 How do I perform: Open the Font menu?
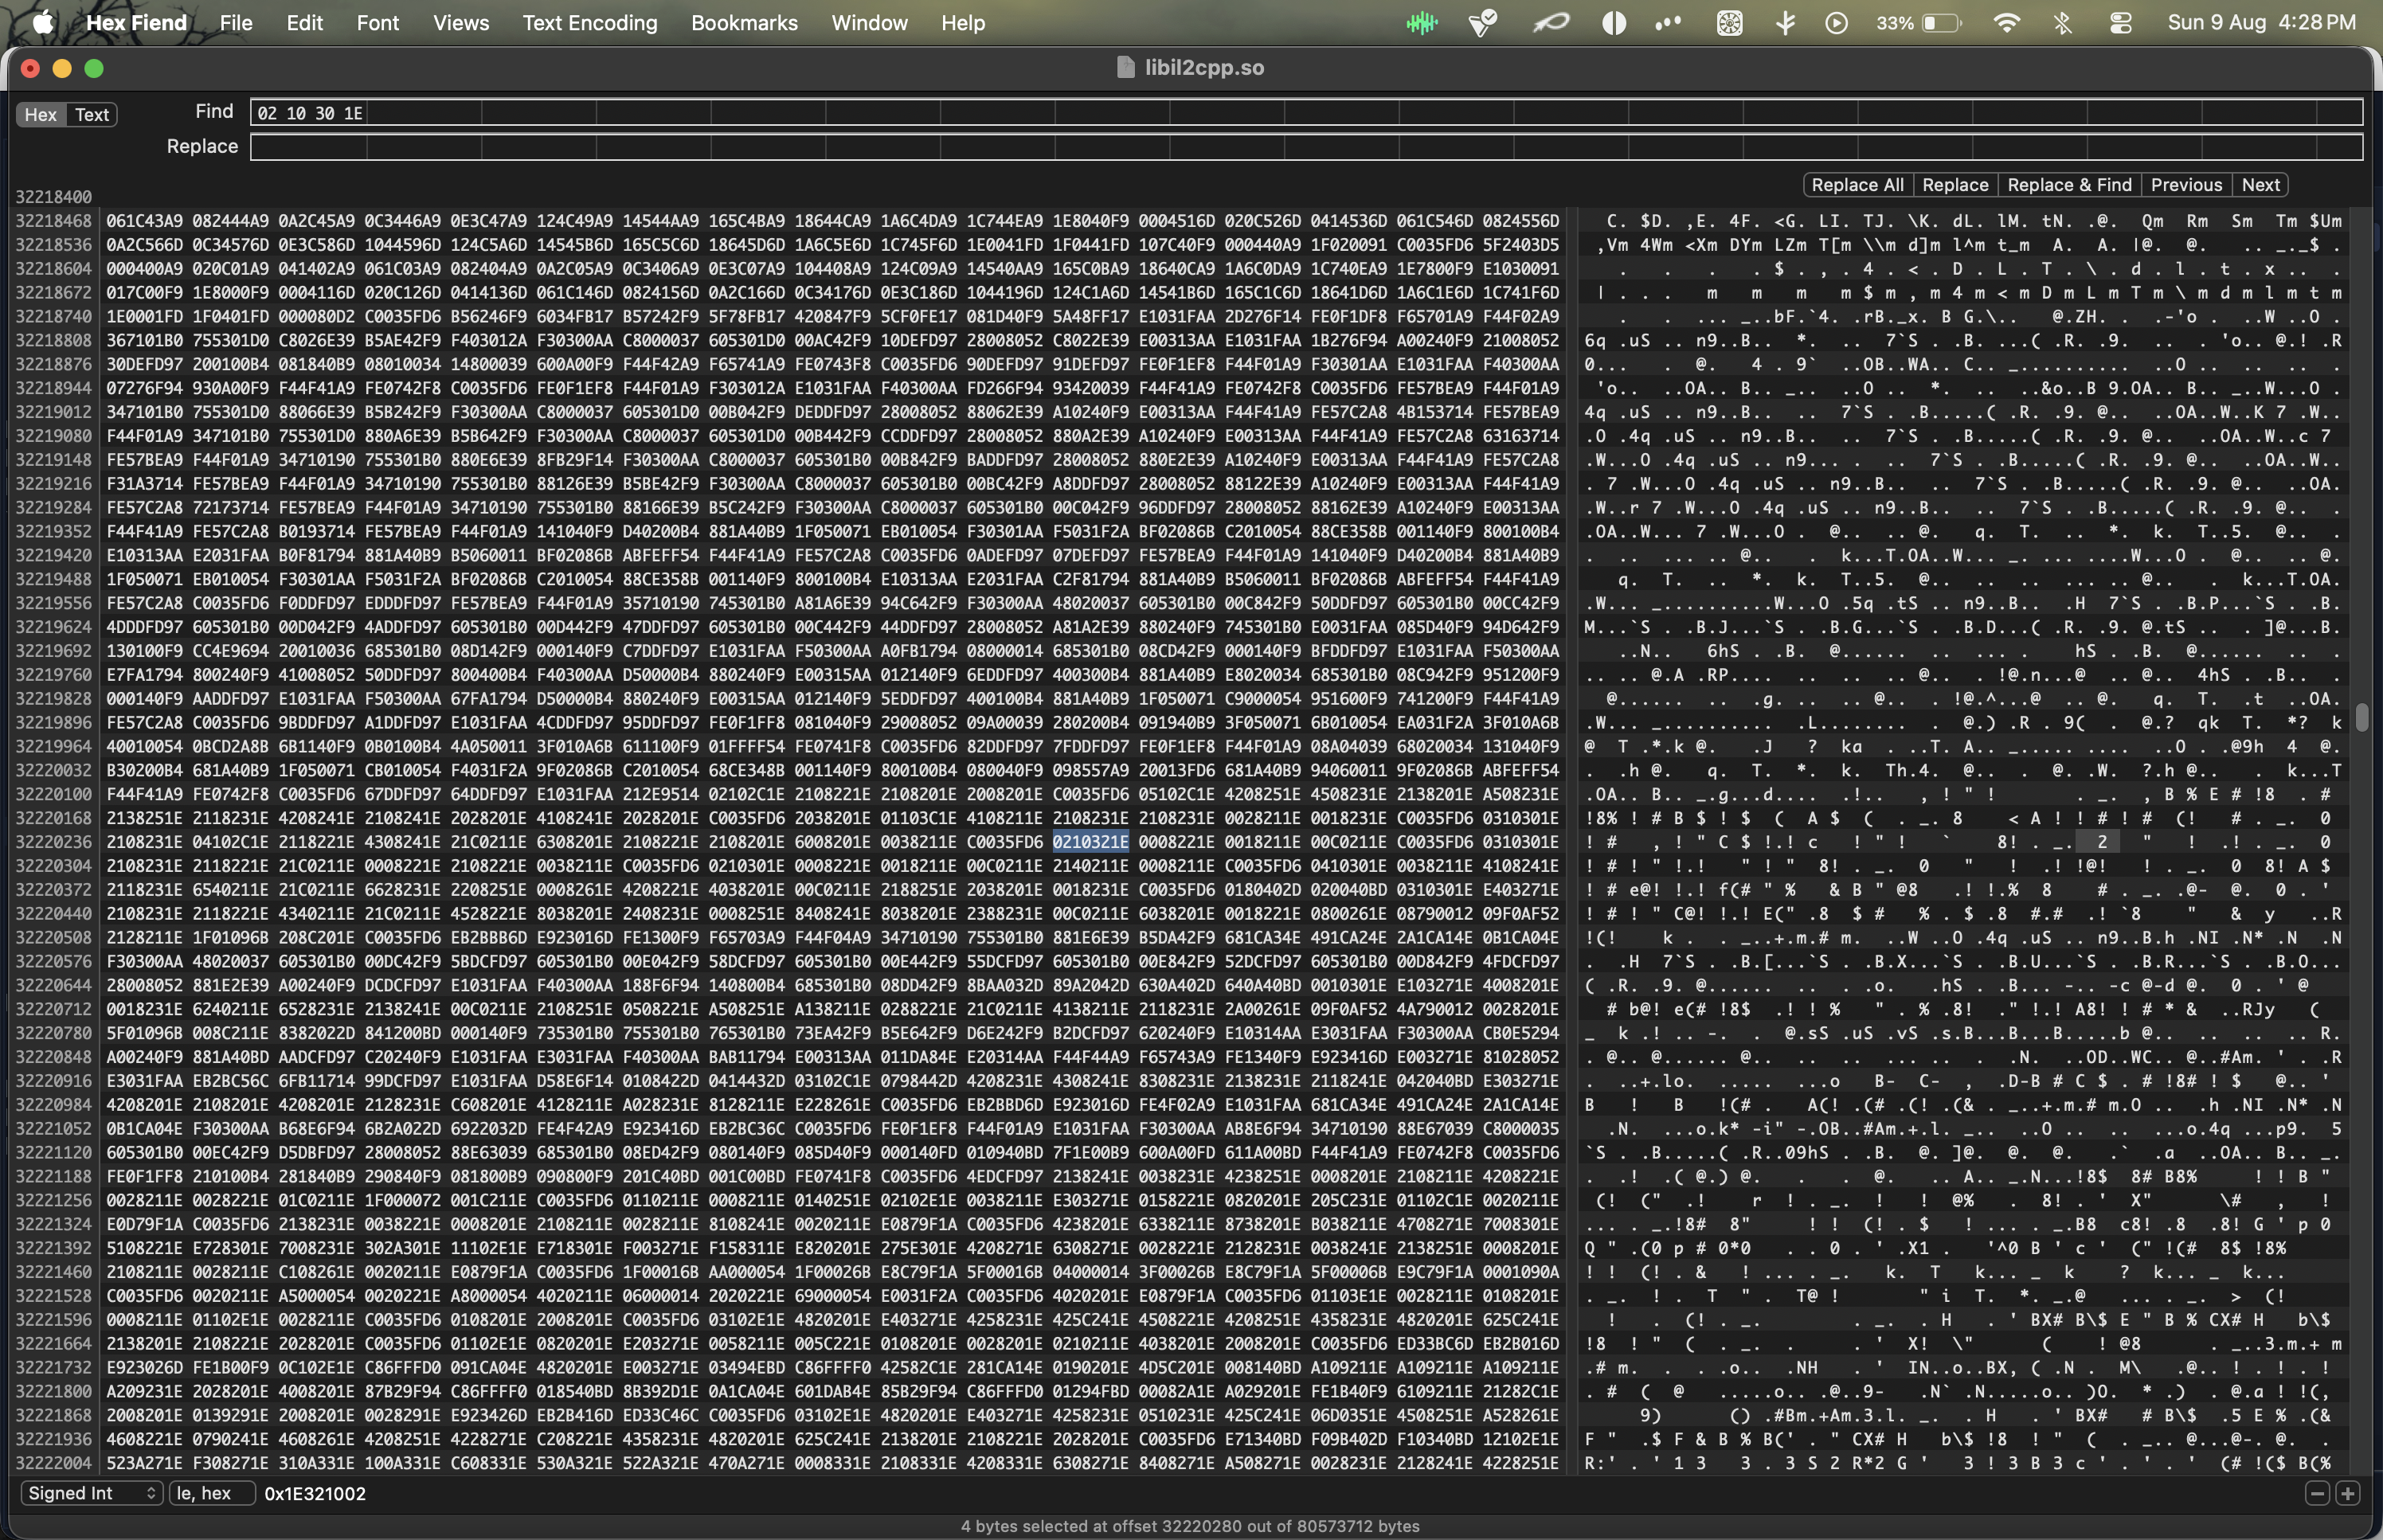click(378, 22)
